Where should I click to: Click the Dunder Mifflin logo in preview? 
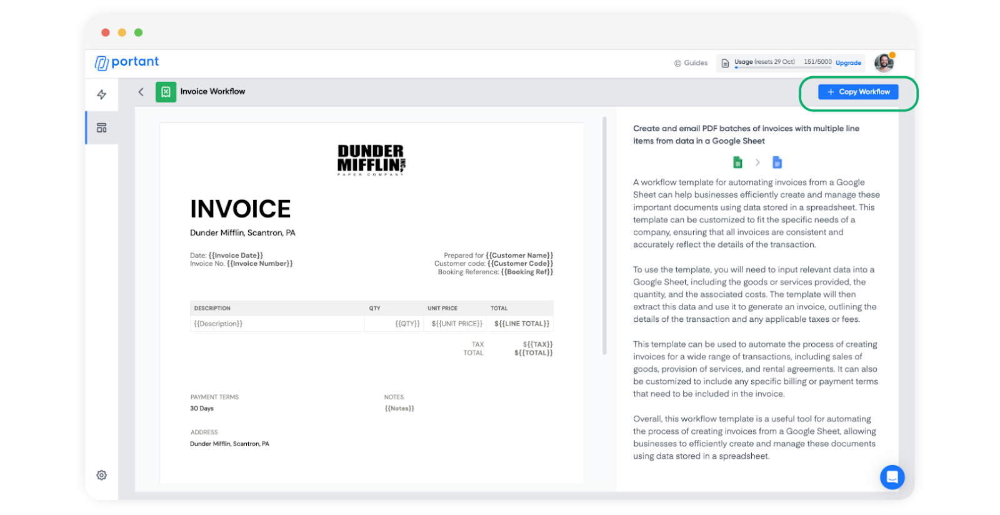tap(371, 160)
